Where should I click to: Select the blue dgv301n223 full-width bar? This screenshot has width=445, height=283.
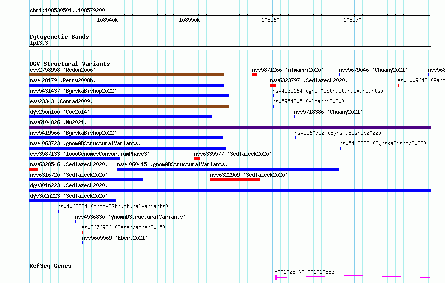tap(230, 190)
